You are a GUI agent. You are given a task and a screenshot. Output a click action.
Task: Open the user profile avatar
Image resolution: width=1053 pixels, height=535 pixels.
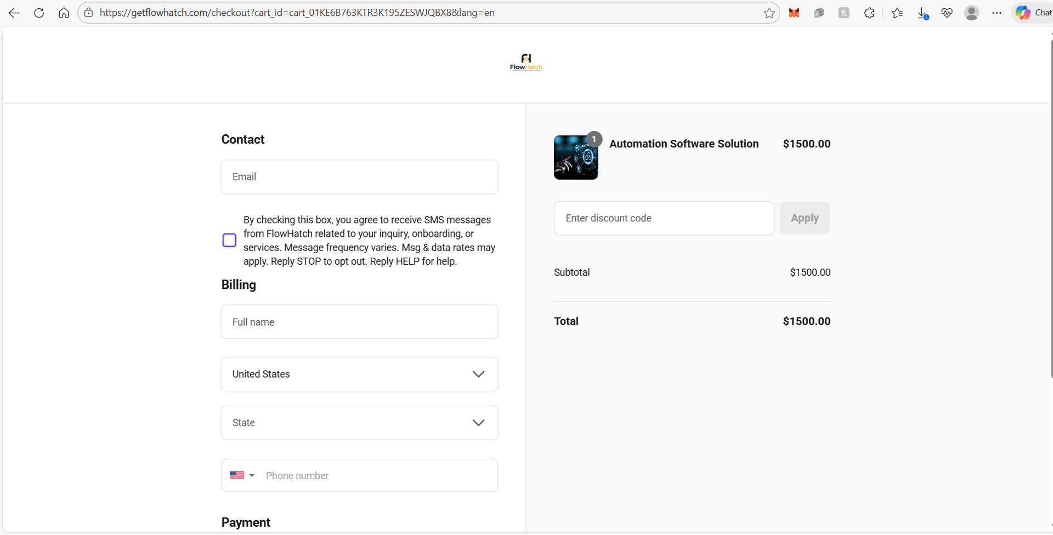click(971, 13)
